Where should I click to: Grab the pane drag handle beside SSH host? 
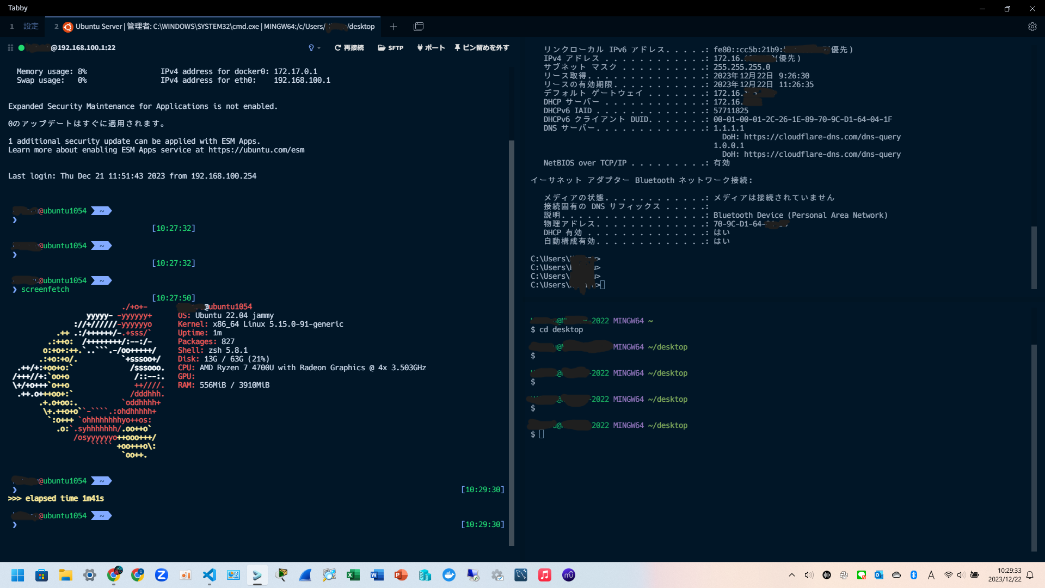tap(10, 48)
